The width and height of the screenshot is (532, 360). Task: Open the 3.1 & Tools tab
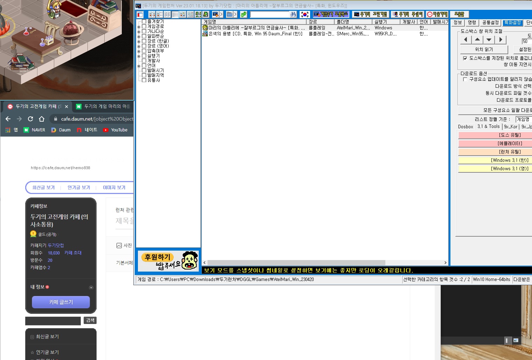click(x=488, y=127)
